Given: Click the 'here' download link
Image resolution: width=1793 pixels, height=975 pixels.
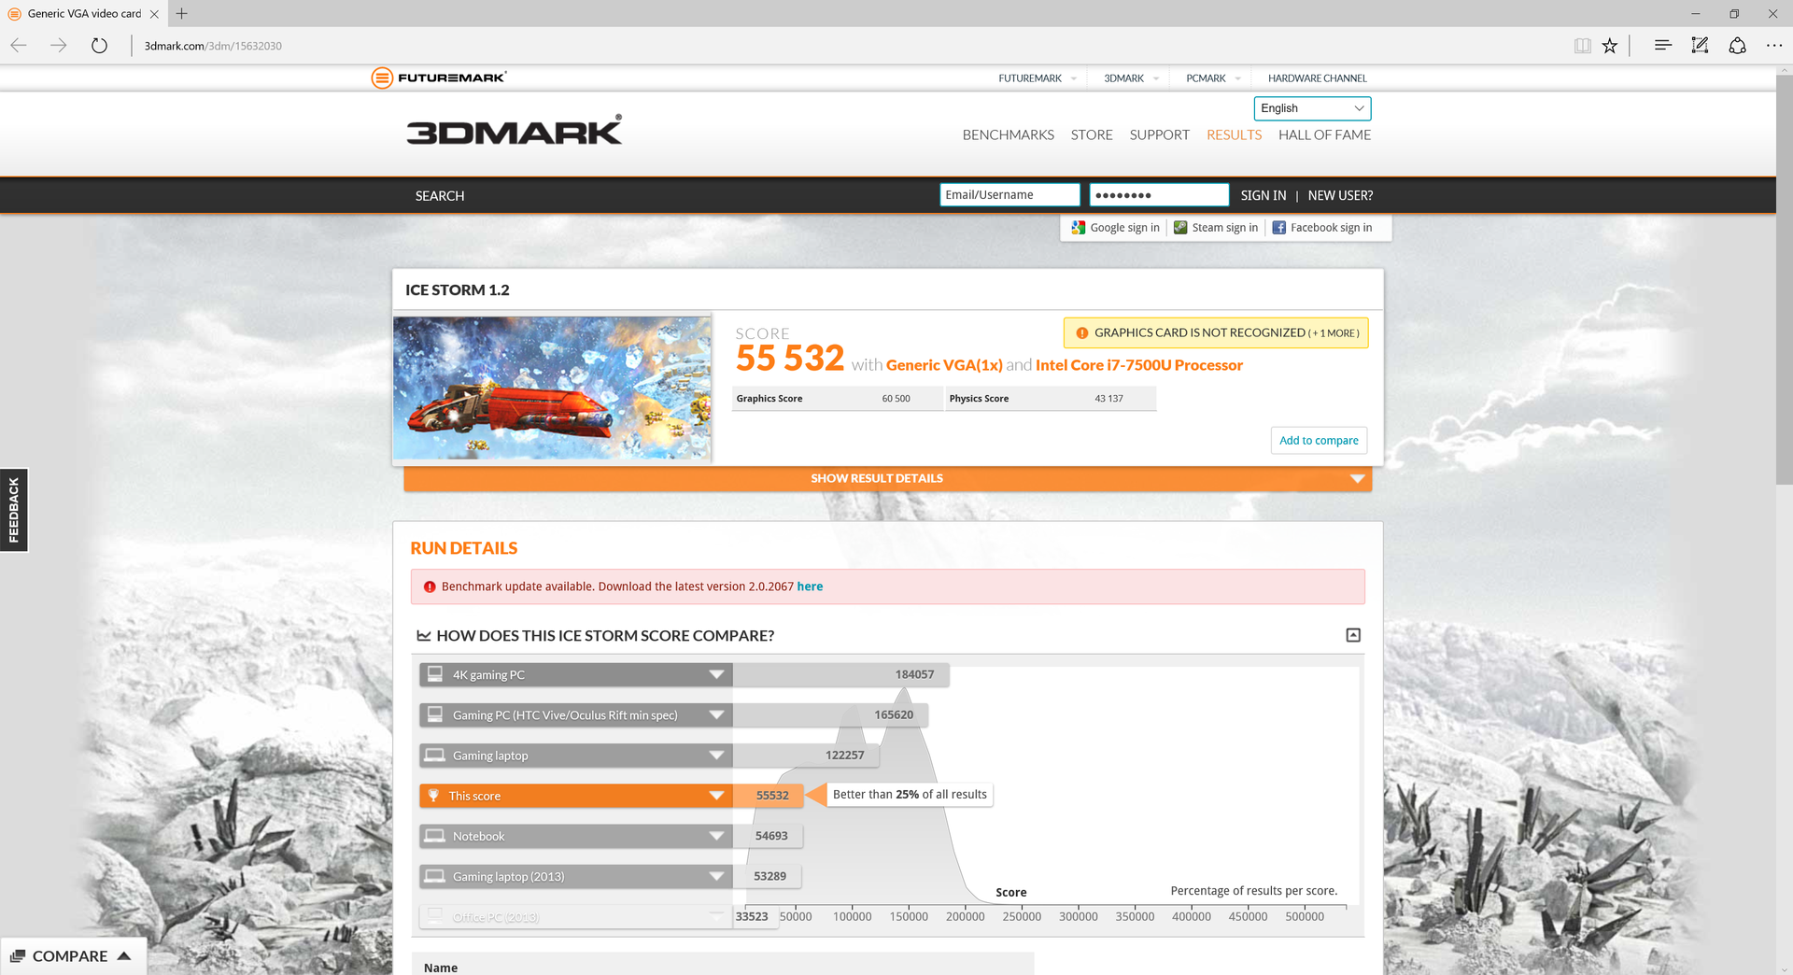Looking at the screenshot, I should click(810, 586).
